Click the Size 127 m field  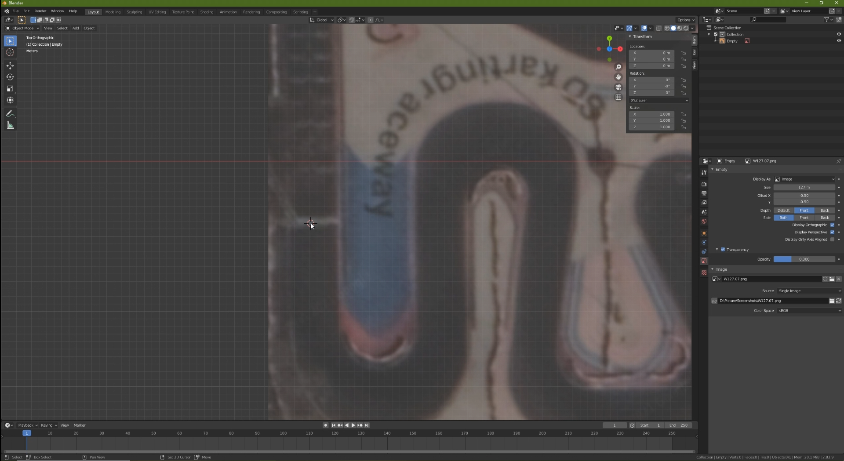[x=804, y=187]
